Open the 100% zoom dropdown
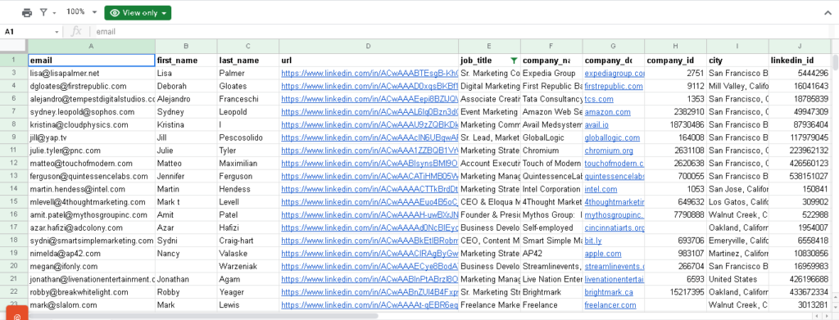This screenshot has width=839, height=320. [x=81, y=11]
